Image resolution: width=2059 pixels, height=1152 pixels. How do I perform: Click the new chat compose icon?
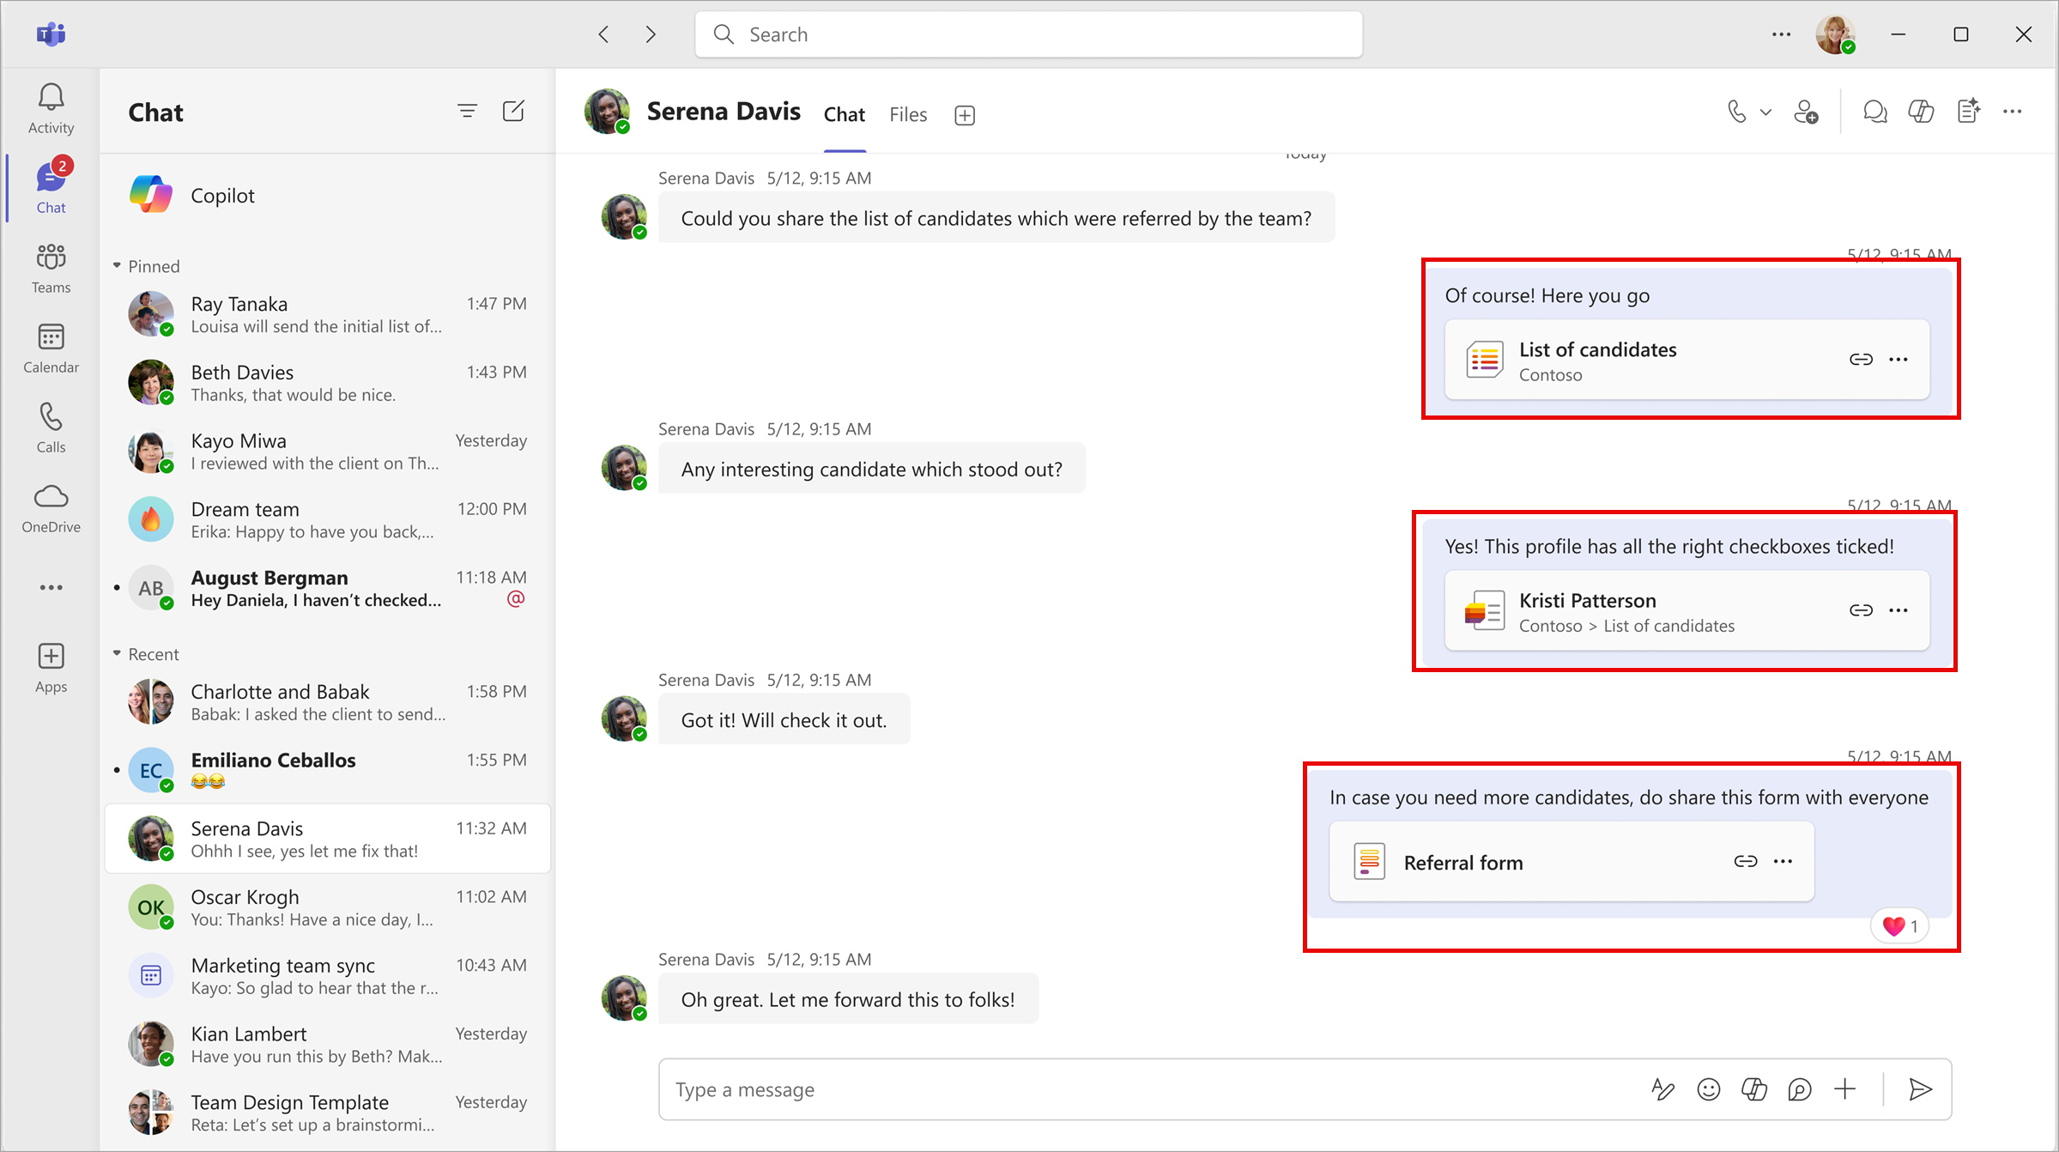tap(515, 112)
